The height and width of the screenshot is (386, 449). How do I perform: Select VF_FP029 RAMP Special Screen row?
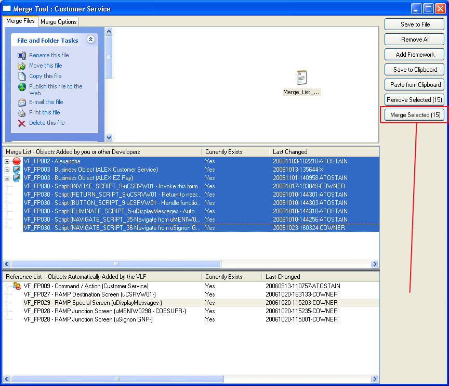coord(201,303)
